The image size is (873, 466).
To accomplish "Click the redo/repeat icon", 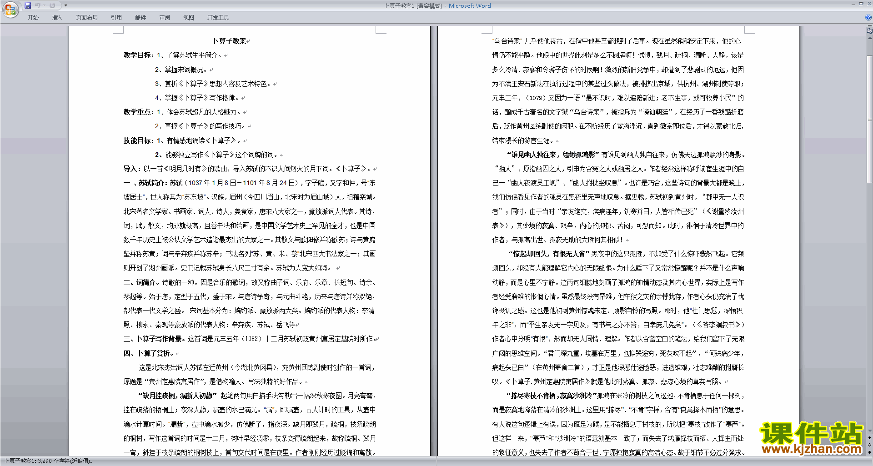I will pos(52,5).
